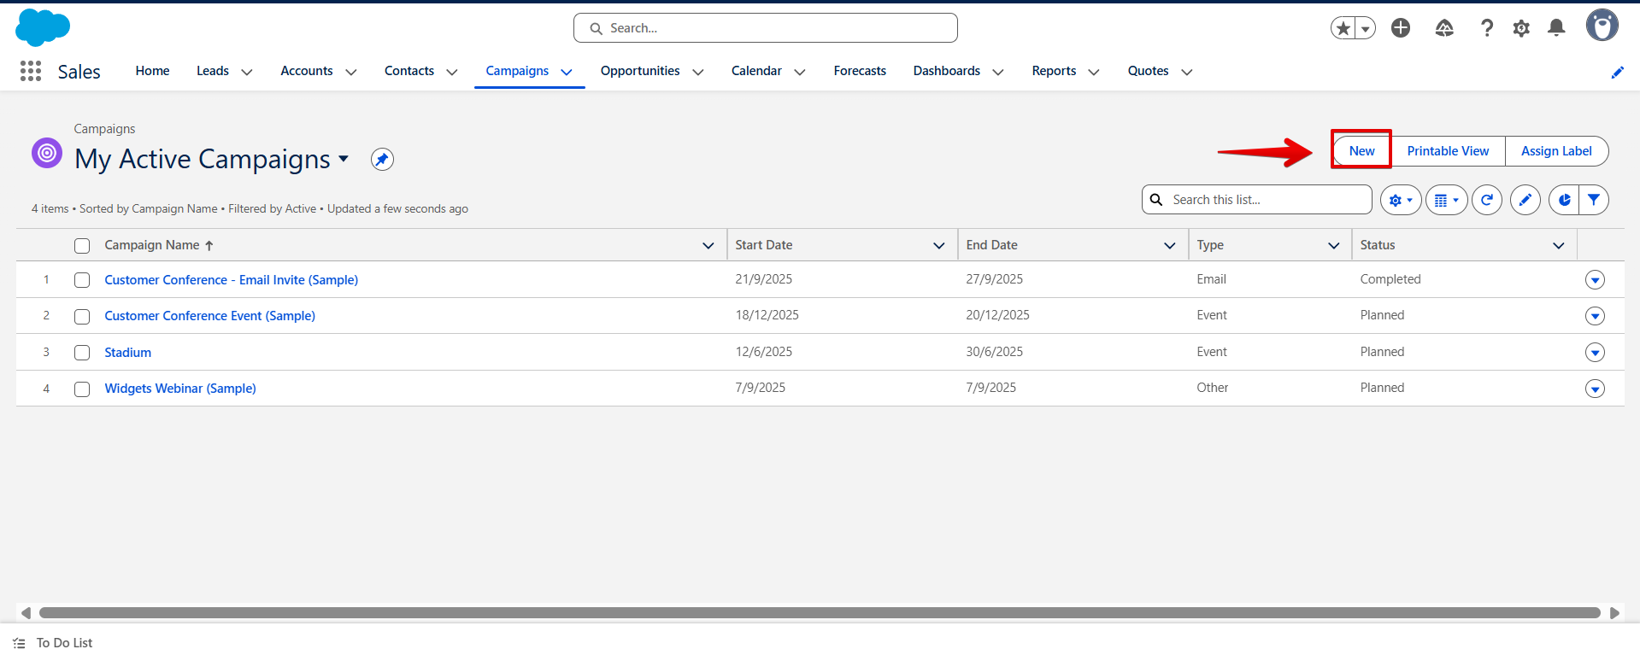Image resolution: width=1640 pixels, height=655 pixels.
Task: Open End Date column options chevron
Action: click(1170, 246)
